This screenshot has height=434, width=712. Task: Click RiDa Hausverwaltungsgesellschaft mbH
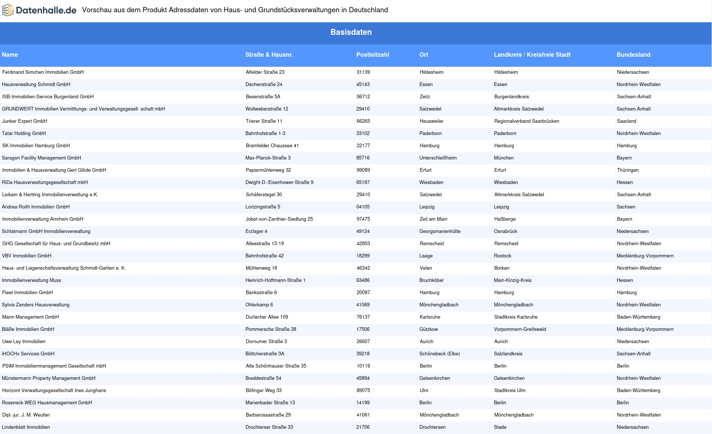(45, 183)
